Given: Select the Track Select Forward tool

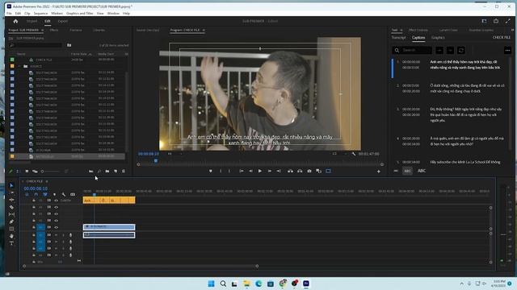Looking at the screenshot, I should (11, 193).
